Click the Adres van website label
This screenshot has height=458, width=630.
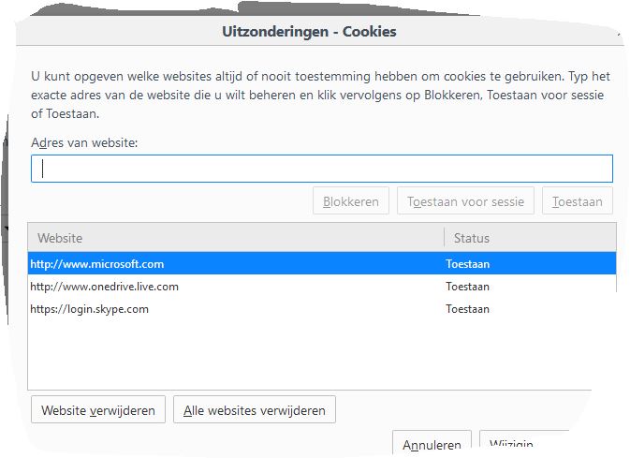coord(84,142)
